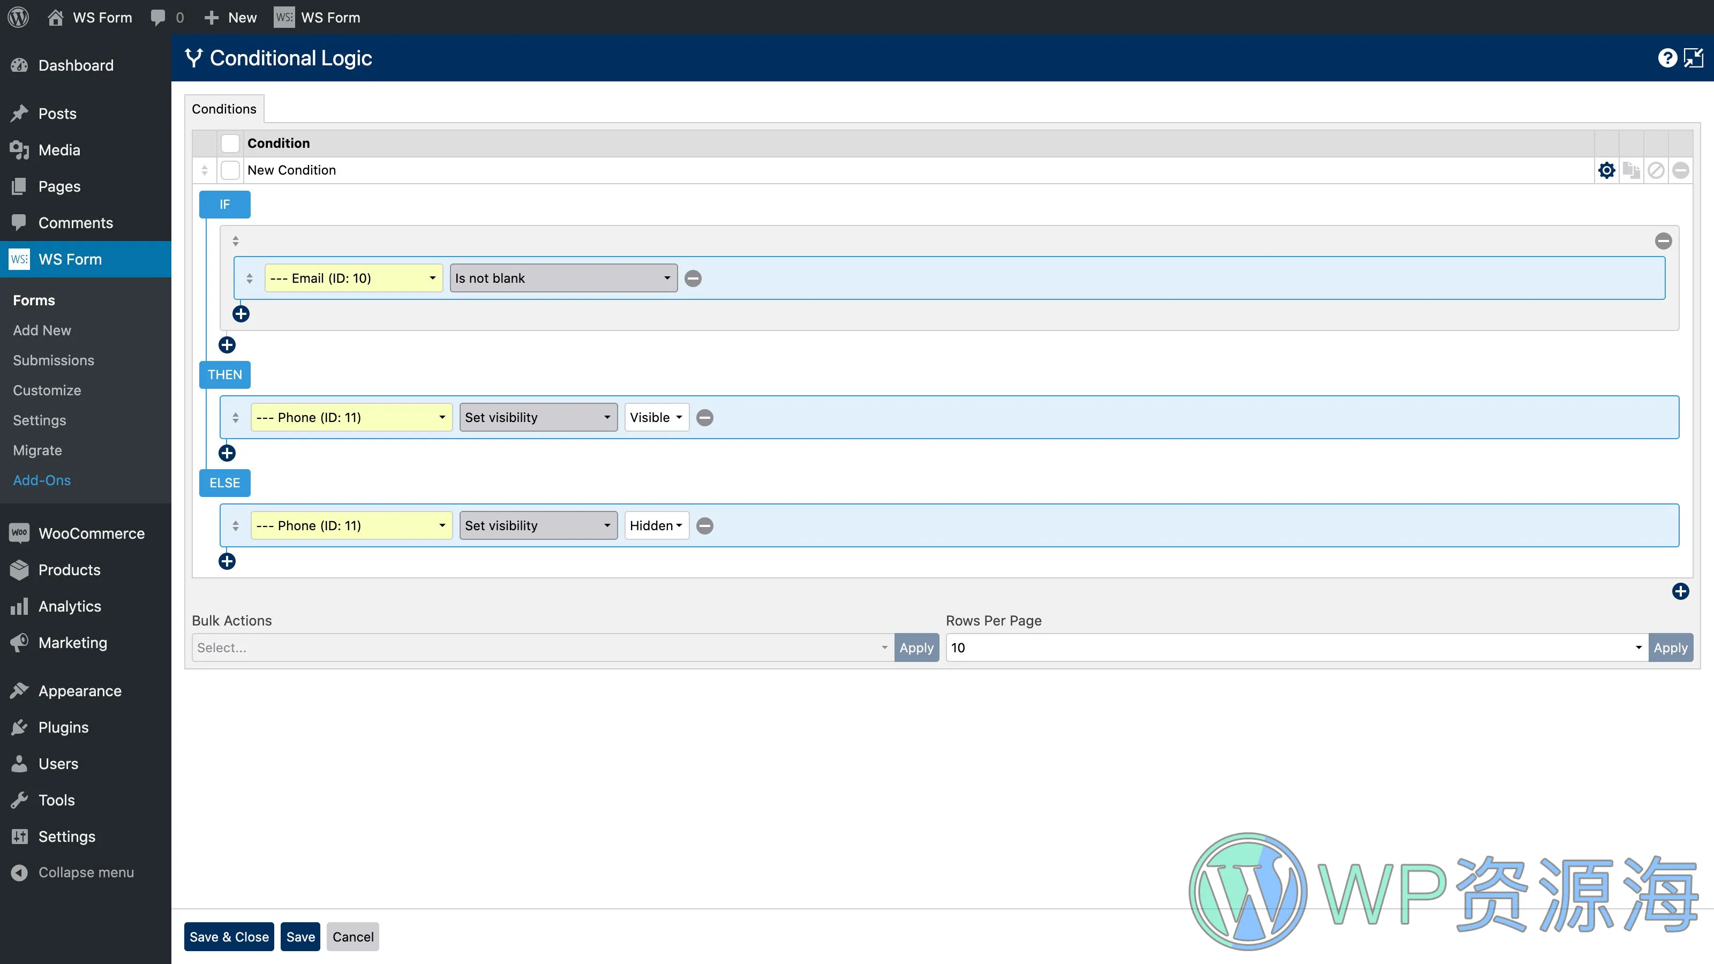
Task: Remove the IF condition group
Action: click(1664, 241)
